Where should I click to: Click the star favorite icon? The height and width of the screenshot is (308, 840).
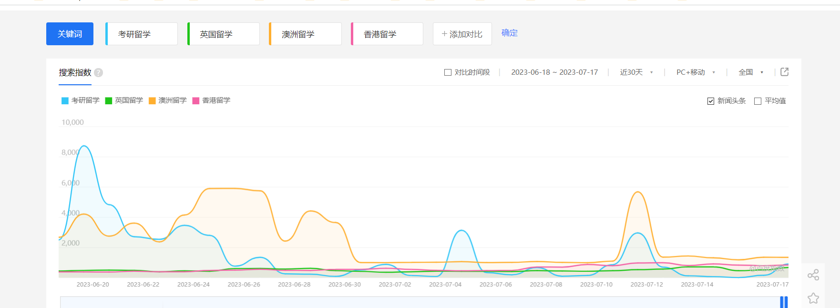click(x=813, y=298)
